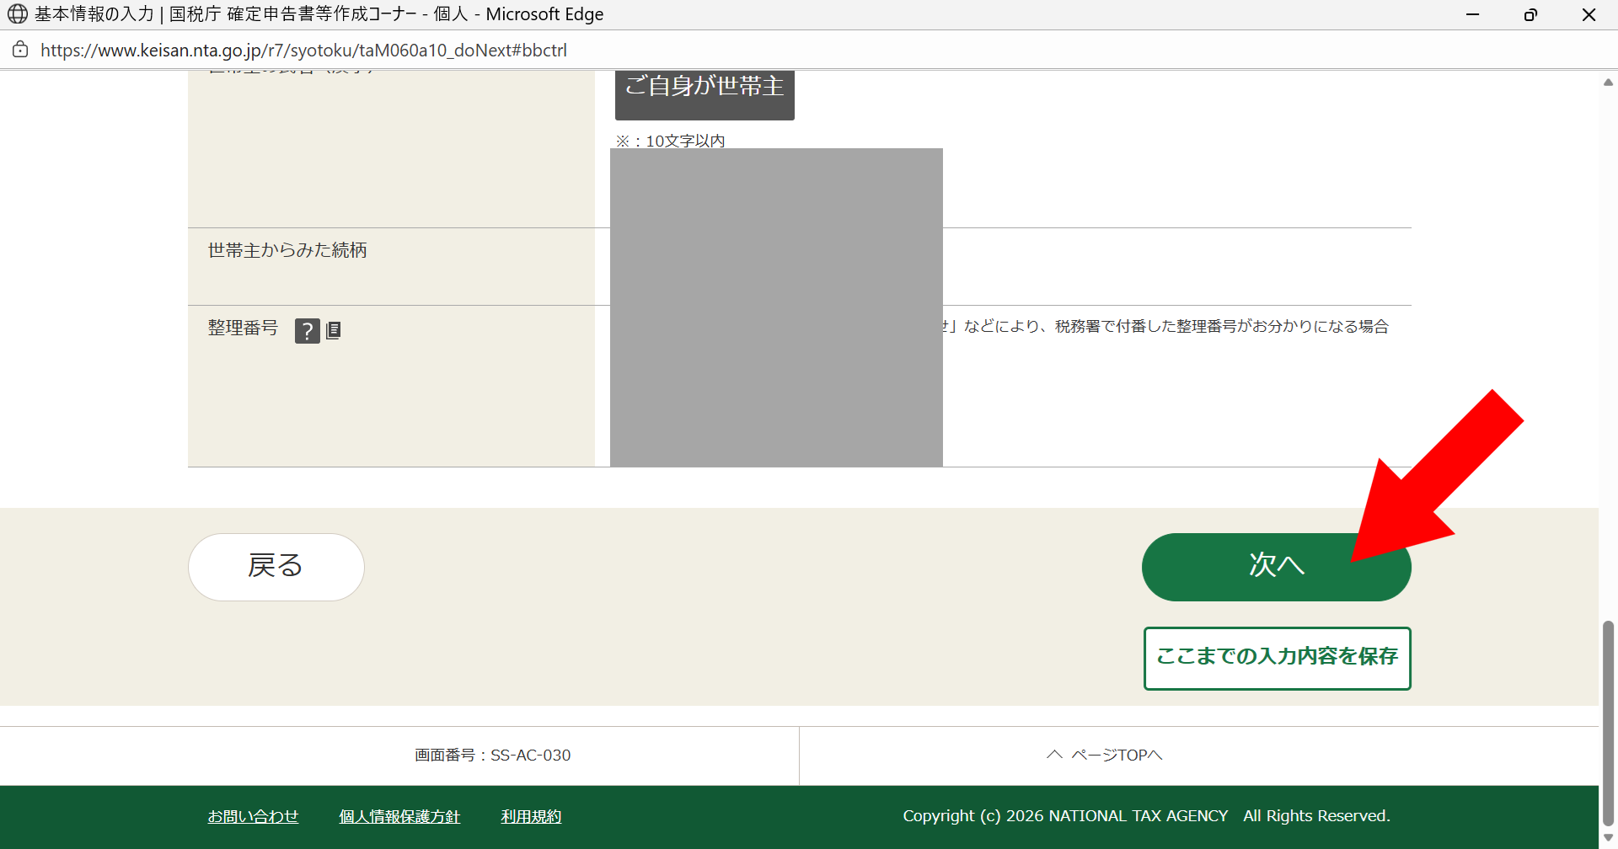View site info via the address bar lock icon
1618x849 pixels.
pyautogui.click(x=20, y=50)
